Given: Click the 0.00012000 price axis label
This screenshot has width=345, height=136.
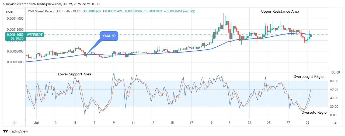Looking at the screenshot, I should (x=15, y=30).
